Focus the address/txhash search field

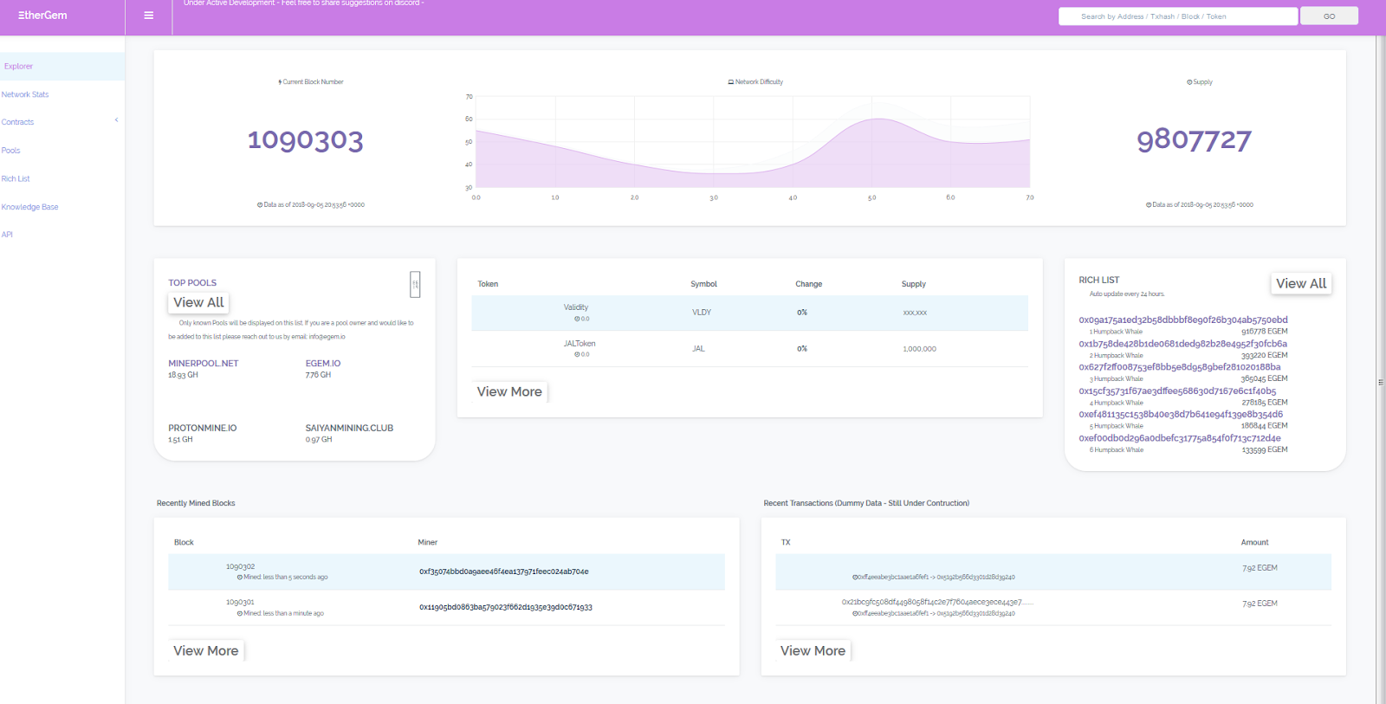pyautogui.click(x=1178, y=16)
